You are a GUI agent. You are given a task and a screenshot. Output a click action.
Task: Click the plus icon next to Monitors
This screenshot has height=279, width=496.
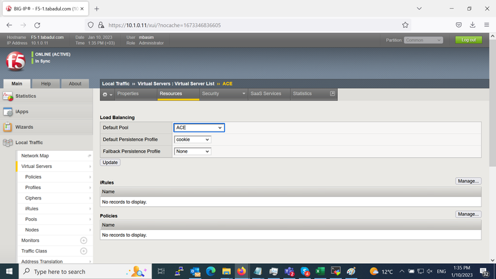pyautogui.click(x=83, y=241)
